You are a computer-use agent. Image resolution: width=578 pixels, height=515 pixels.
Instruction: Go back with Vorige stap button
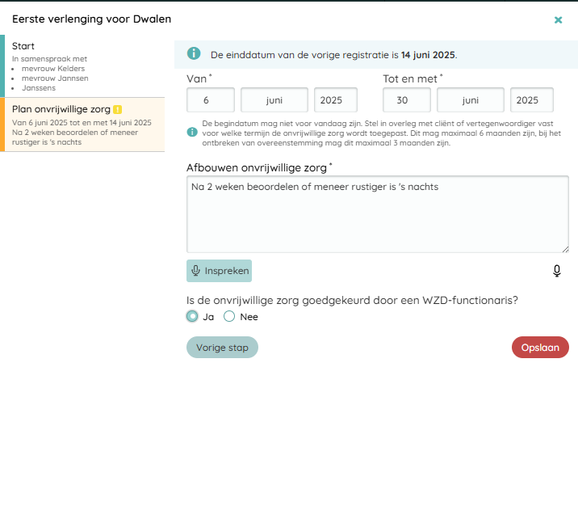(222, 348)
